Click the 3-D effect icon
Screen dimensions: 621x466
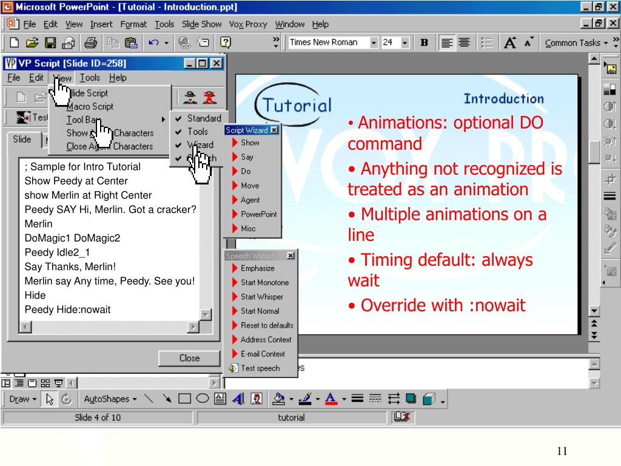tap(429, 399)
